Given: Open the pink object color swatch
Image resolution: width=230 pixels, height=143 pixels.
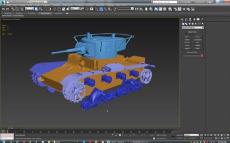Looking at the screenshot, I should pos(202,56).
